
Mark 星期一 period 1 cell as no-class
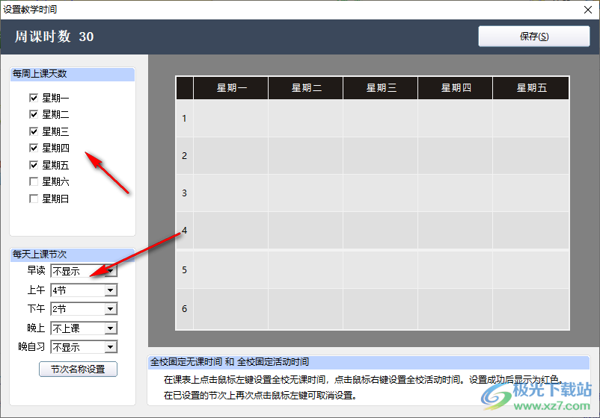[231, 119]
